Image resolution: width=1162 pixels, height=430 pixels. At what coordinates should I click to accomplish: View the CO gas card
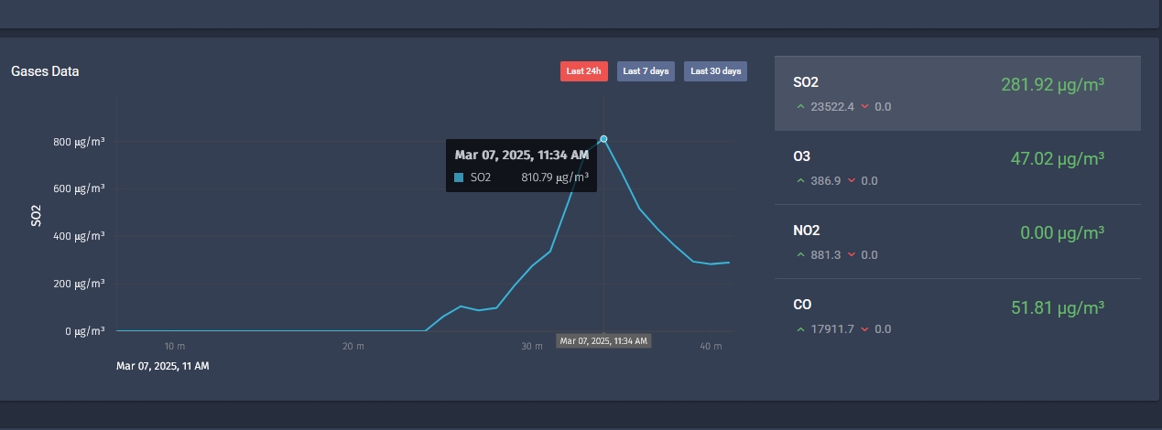[x=957, y=316]
